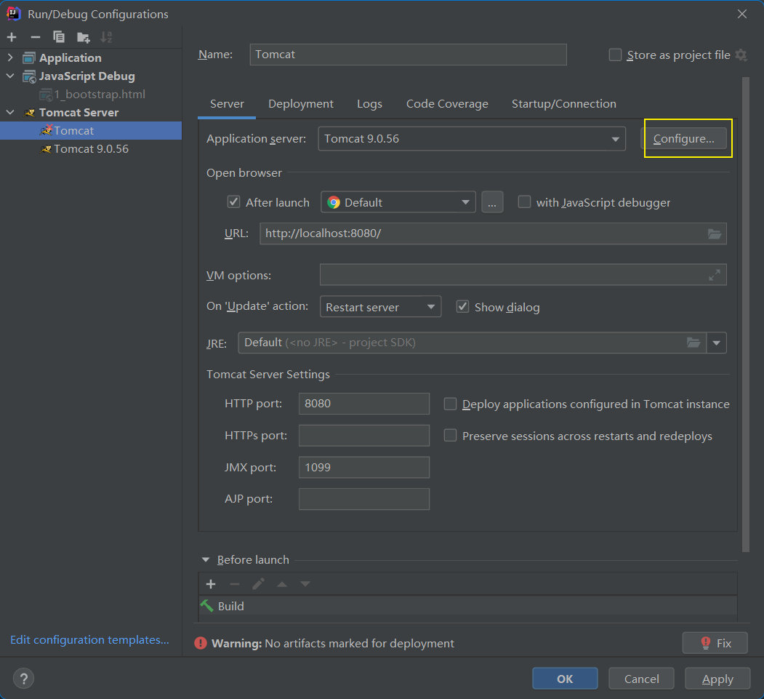Click the Name input field

(x=408, y=55)
